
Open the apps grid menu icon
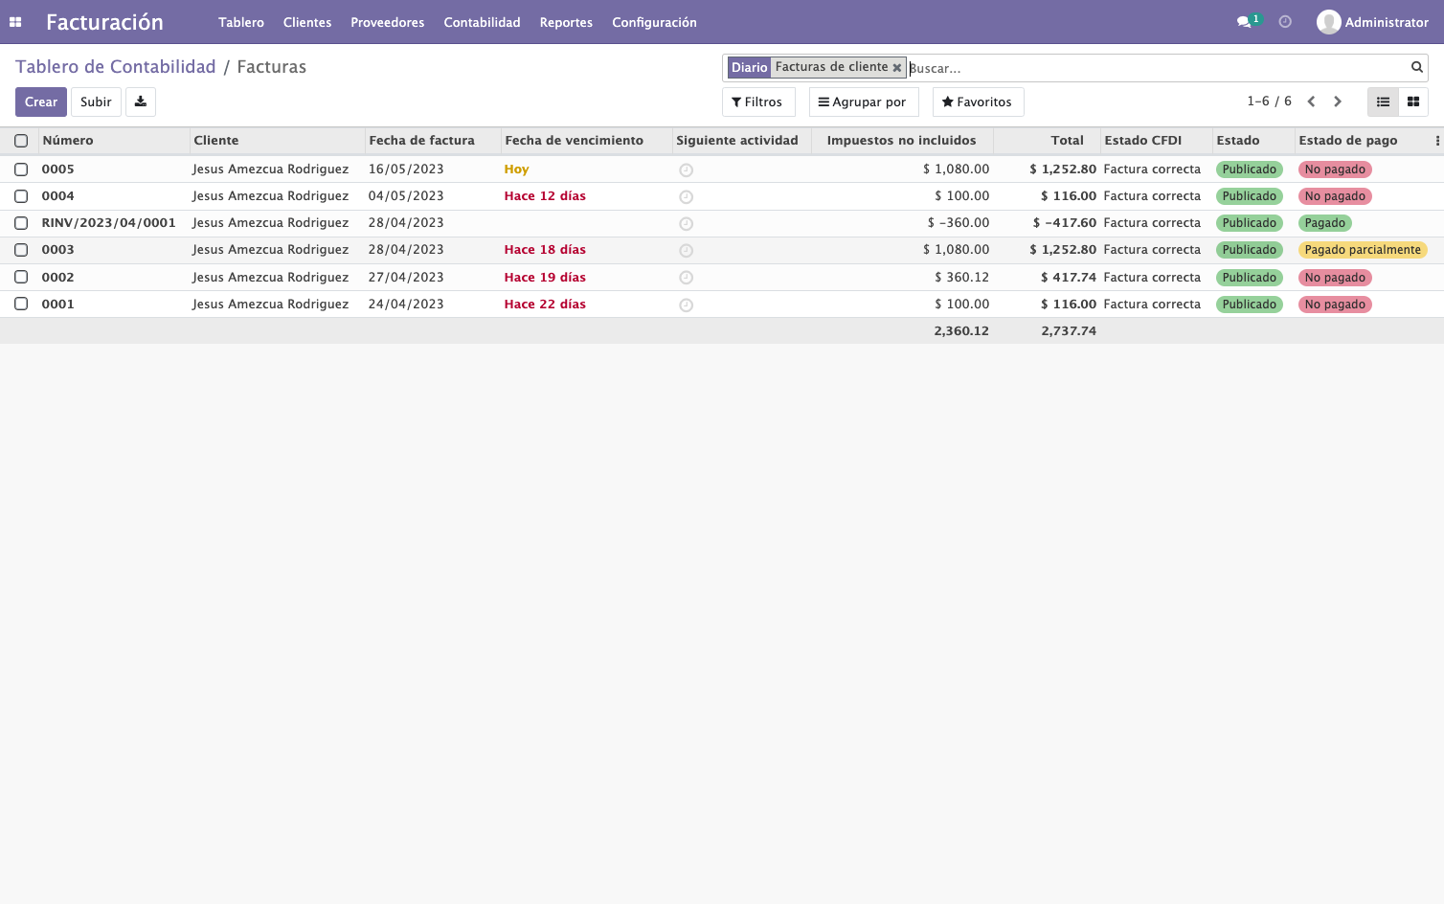[x=15, y=22]
